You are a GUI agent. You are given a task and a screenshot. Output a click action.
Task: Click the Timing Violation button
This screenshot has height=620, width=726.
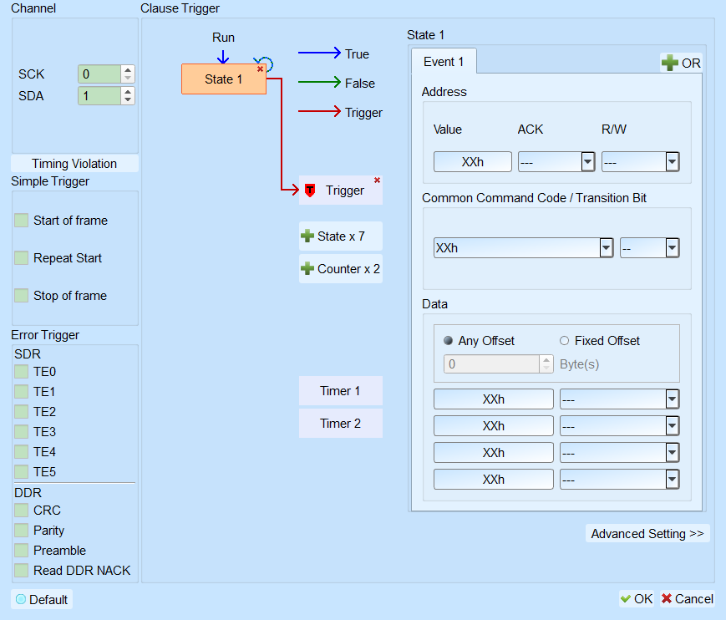tap(74, 164)
